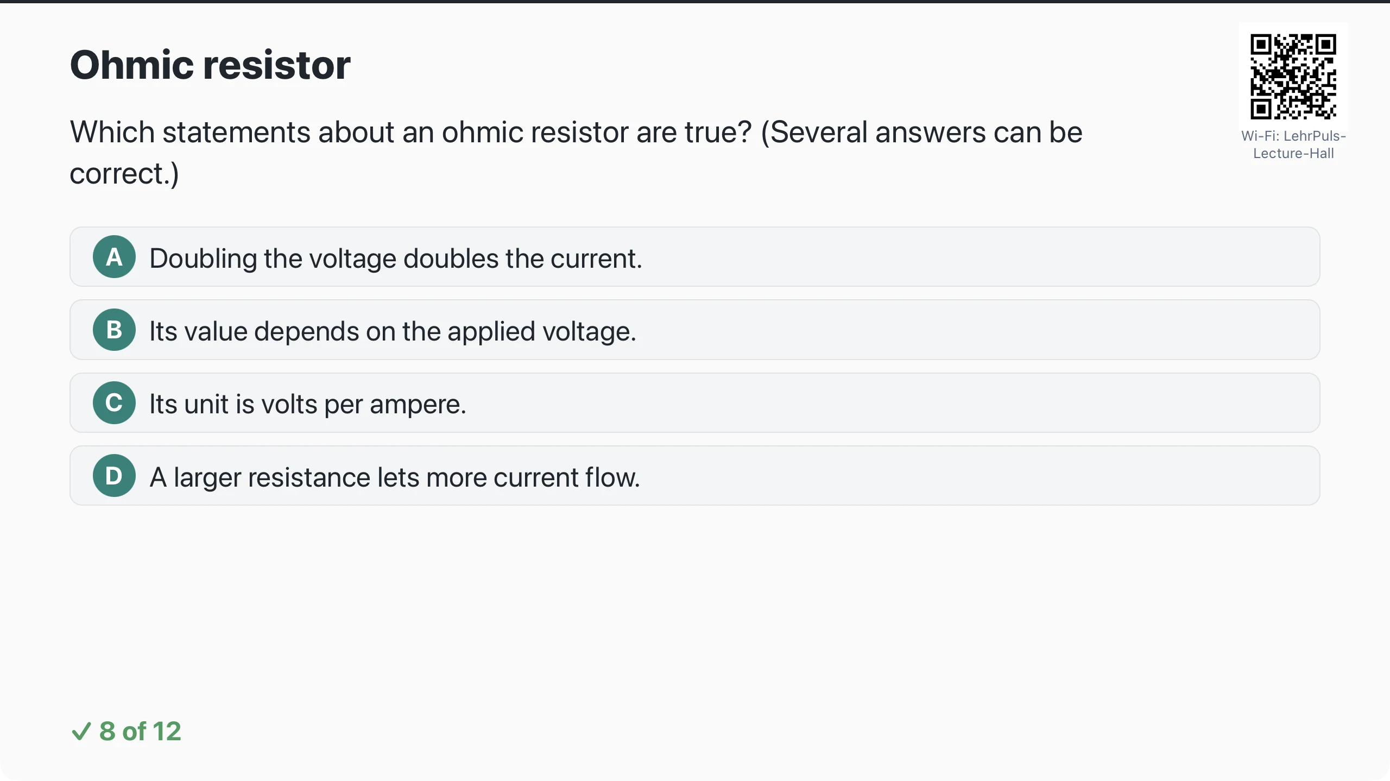The height and width of the screenshot is (781, 1390).
Task: Click the green checkmark beside 8 of 12
Action: (81, 732)
